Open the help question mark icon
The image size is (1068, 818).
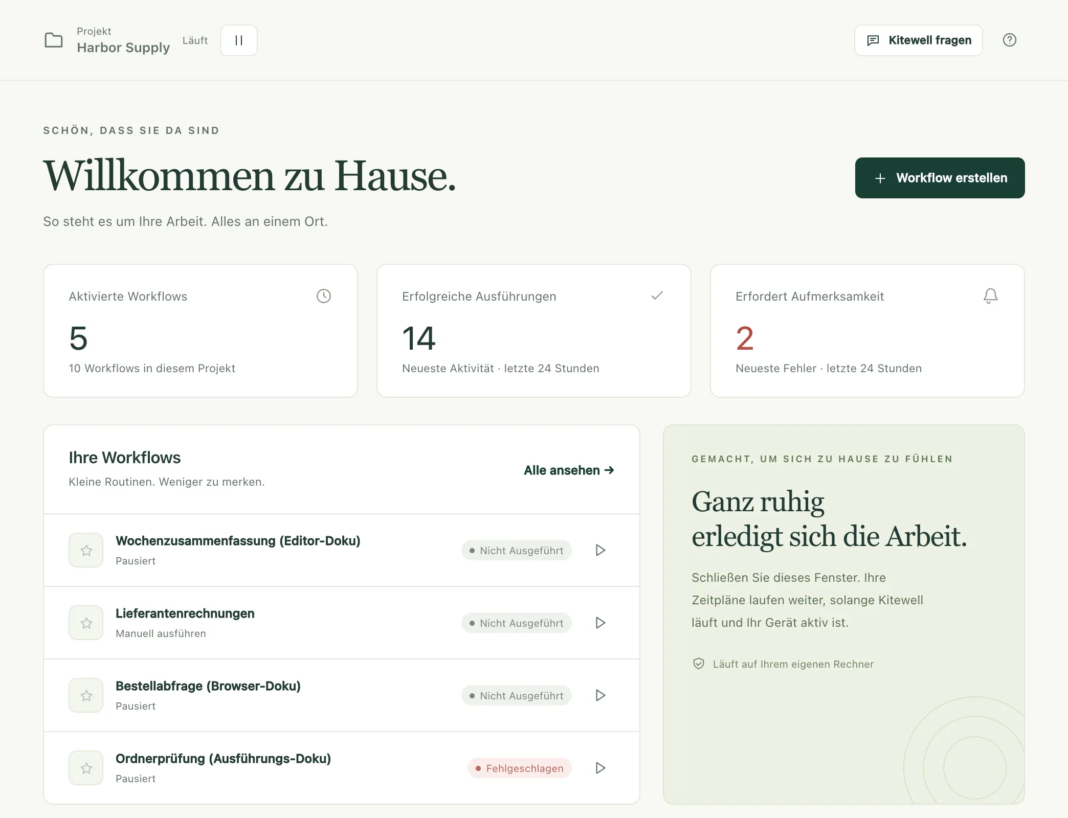click(x=1009, y=40)
